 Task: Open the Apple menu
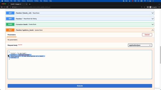point(2,1)
